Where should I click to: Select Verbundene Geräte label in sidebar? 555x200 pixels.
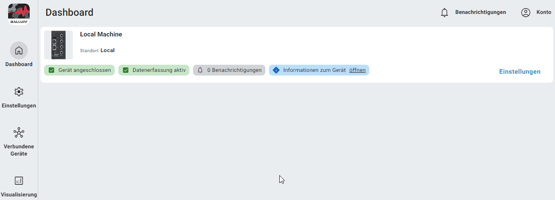tap(19, 150)
